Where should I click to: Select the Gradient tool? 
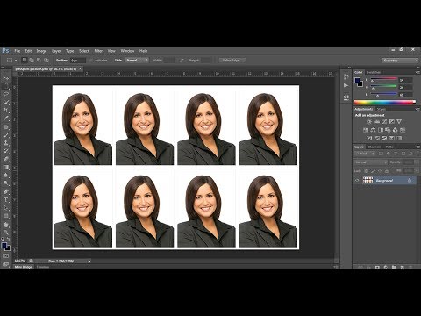6,168
